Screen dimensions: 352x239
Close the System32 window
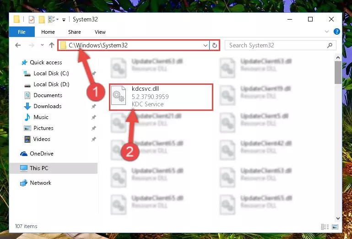coord(331,20)
